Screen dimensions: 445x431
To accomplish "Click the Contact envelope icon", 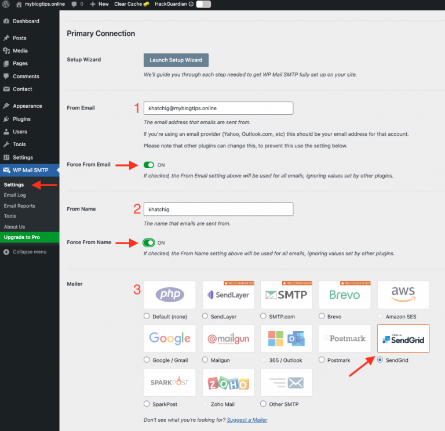I will pos(6,89).
